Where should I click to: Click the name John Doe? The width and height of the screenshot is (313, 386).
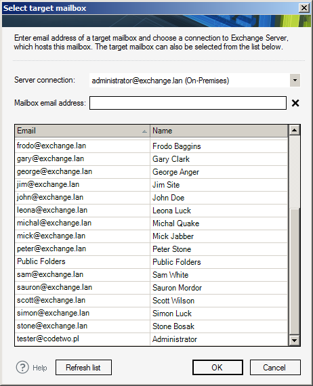(168, 198)
